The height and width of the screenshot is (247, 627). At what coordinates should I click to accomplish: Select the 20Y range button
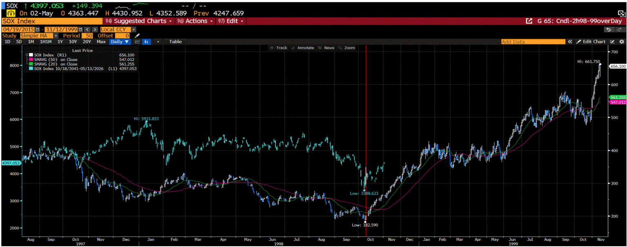[x=87, y=42]
